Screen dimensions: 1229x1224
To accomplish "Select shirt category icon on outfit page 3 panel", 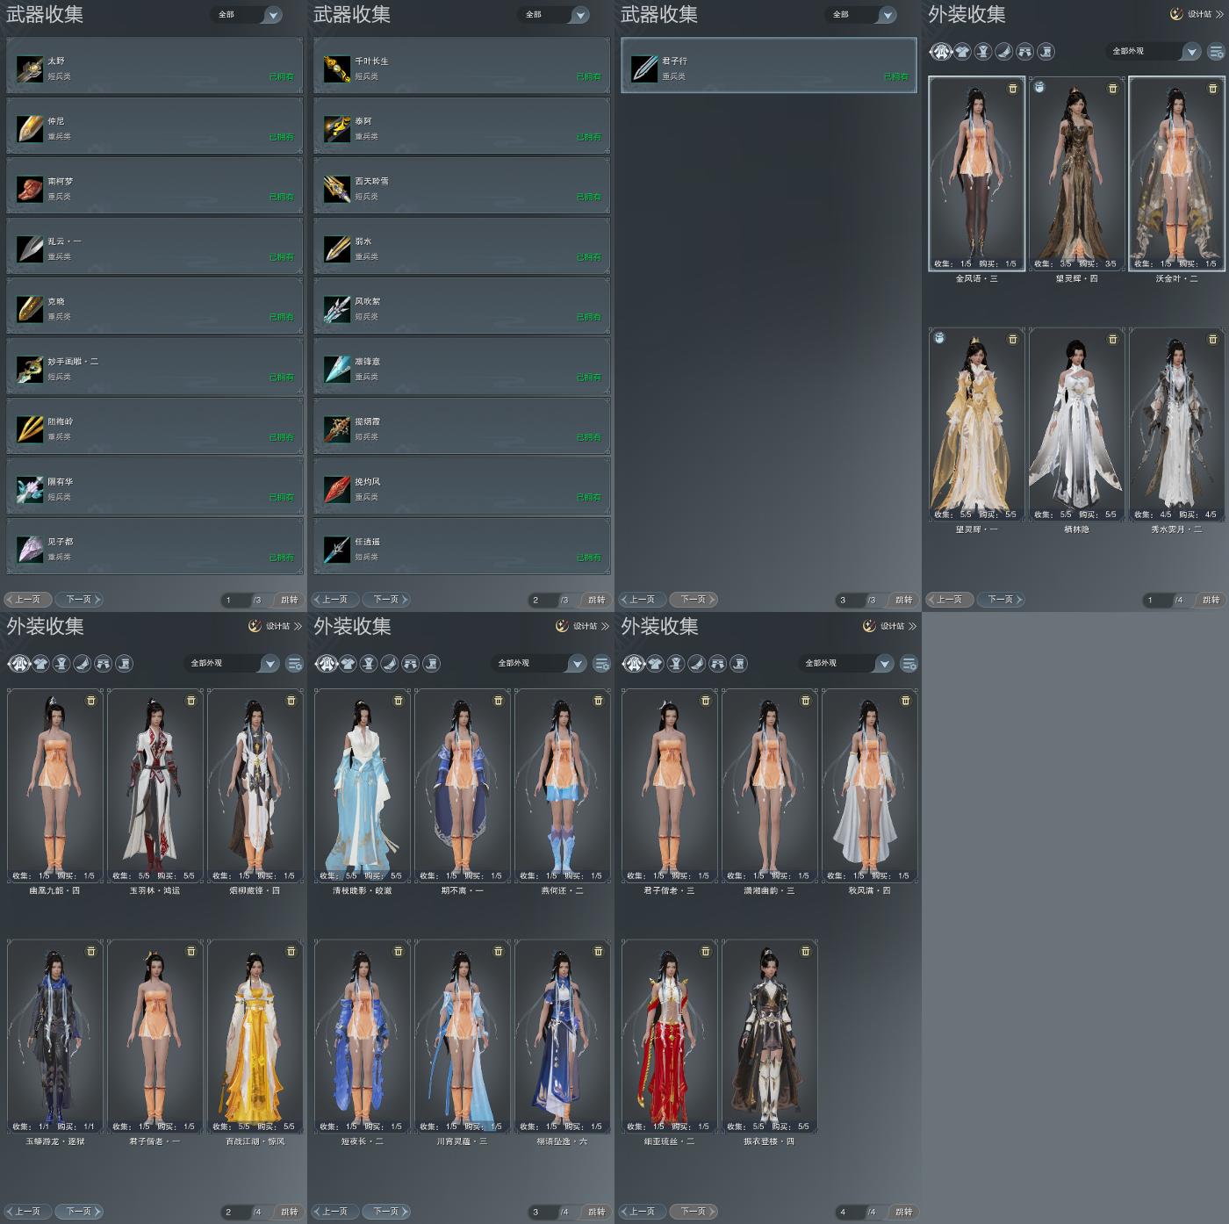I will 349,664.
